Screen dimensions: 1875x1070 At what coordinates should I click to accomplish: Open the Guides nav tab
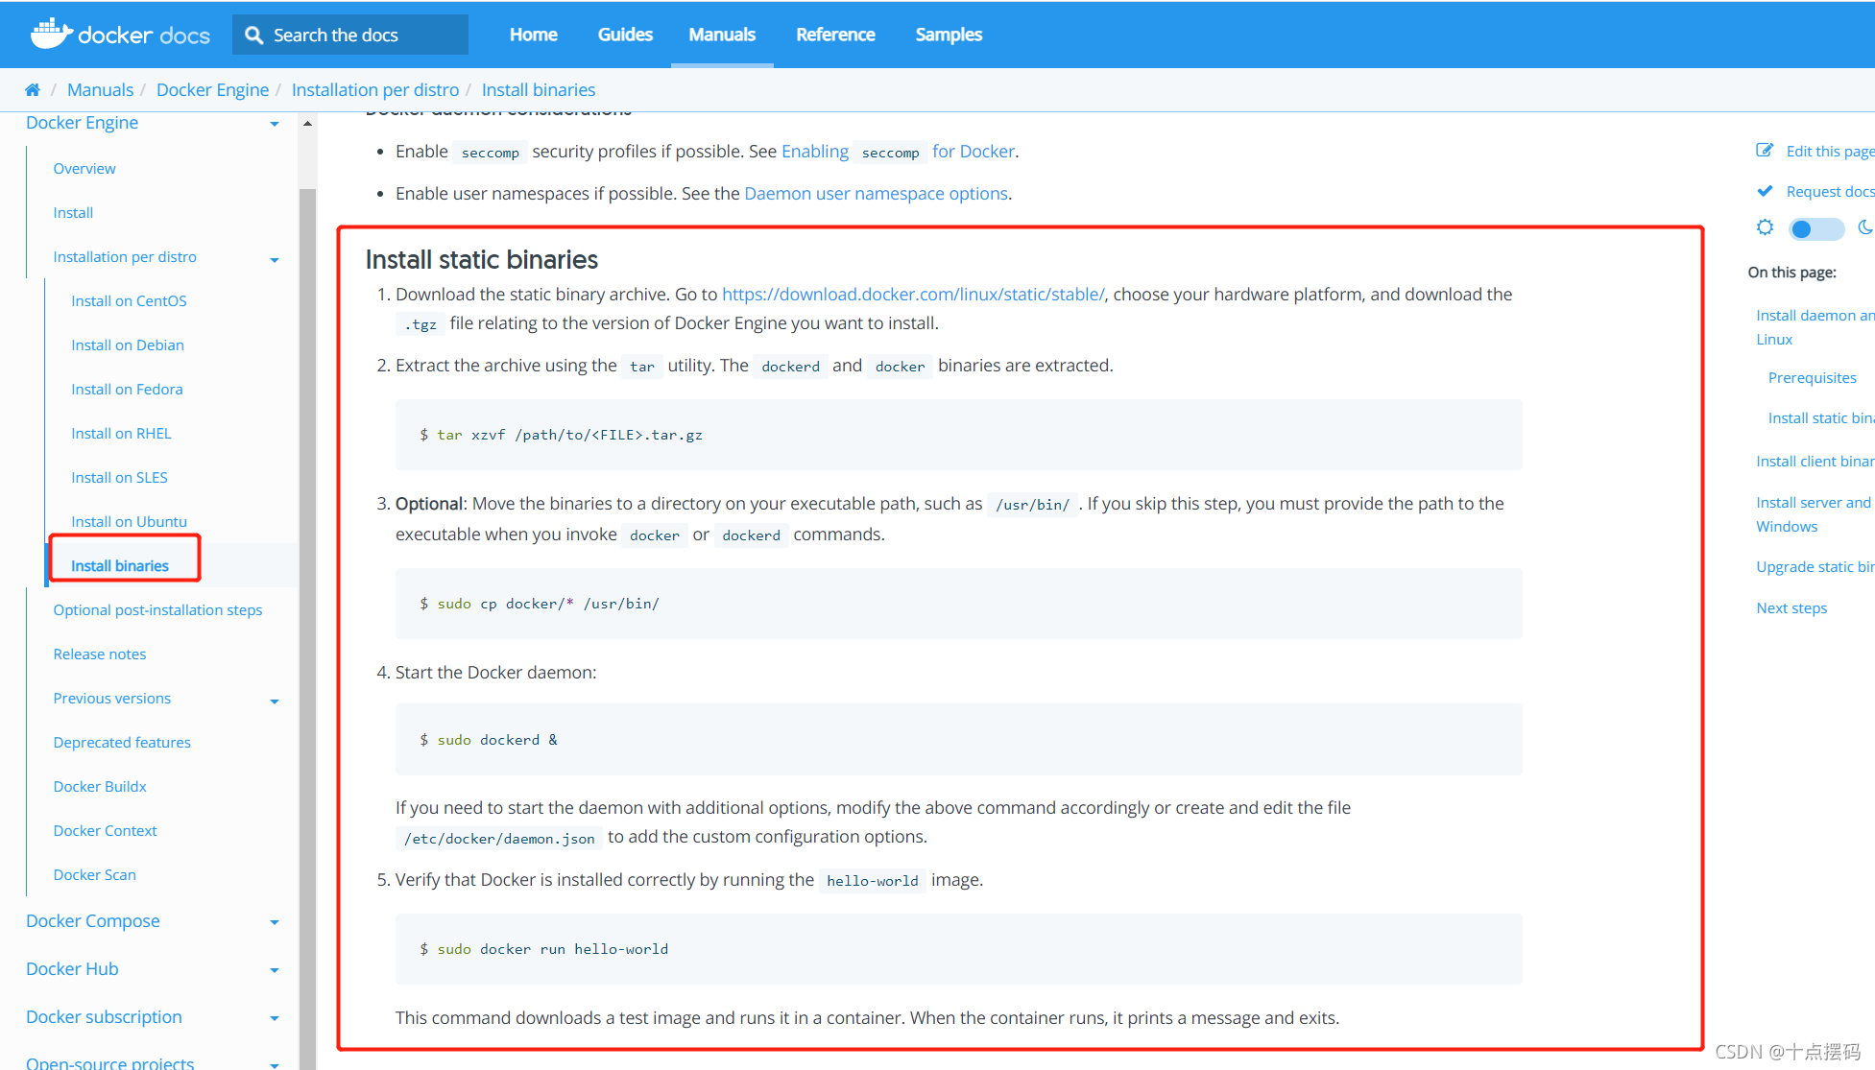coord(625,35)
